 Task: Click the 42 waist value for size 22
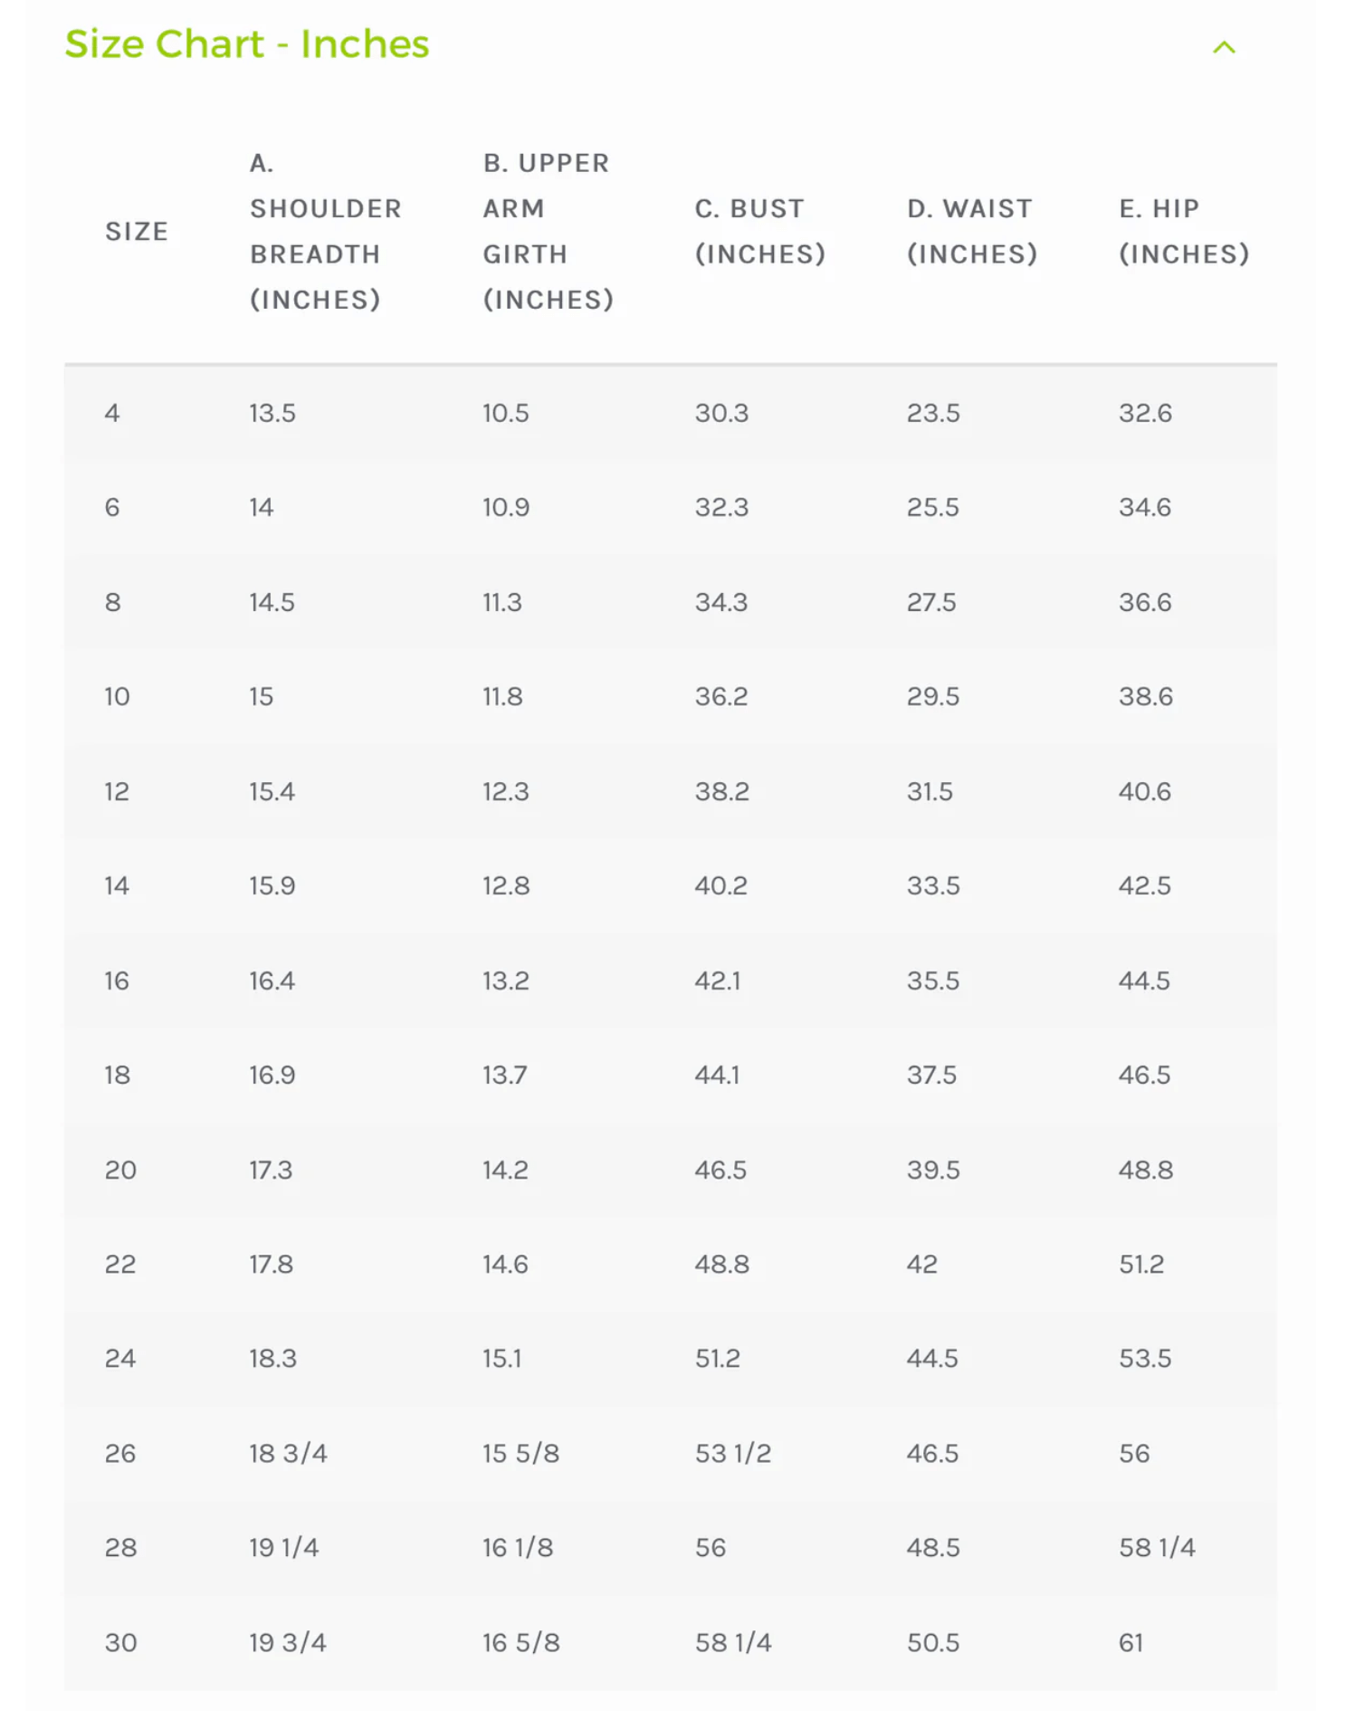click(x=922, y=1265)
